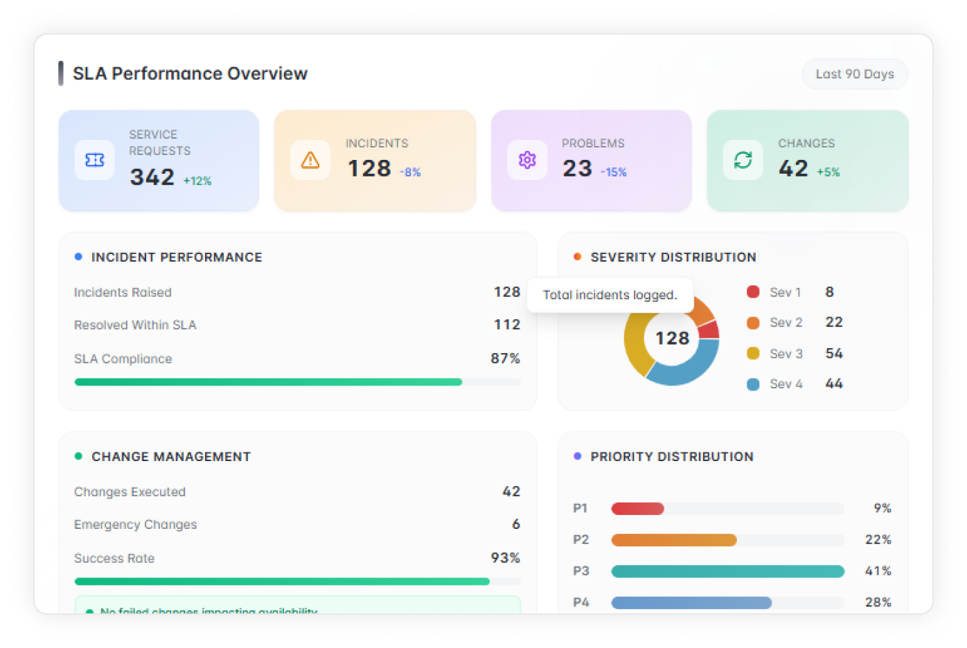Select the Emergency Changes row
The image size is (967, 648).
[x=296, y=525]
